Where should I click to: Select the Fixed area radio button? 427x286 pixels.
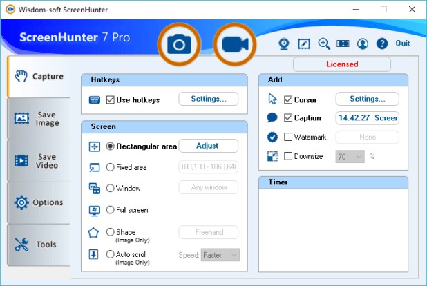pyautogui.click(x=111, y=167)
